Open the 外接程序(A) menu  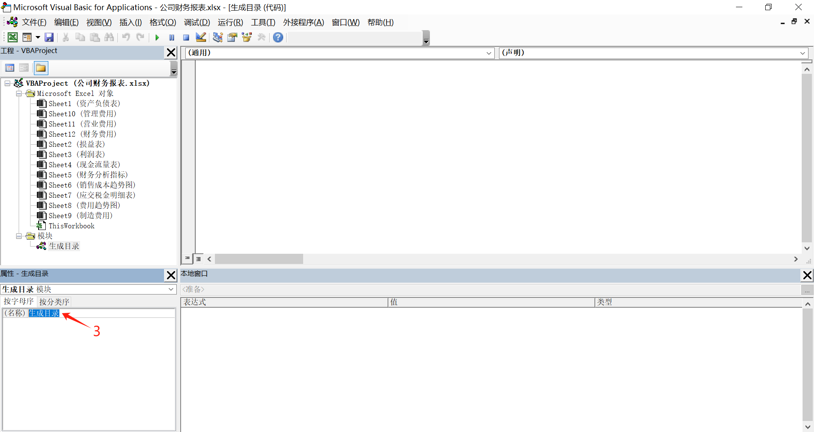click(304, 22)
